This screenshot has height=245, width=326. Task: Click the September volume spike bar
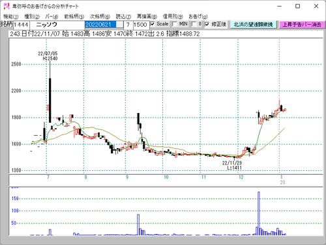click(x=138, y=225)
